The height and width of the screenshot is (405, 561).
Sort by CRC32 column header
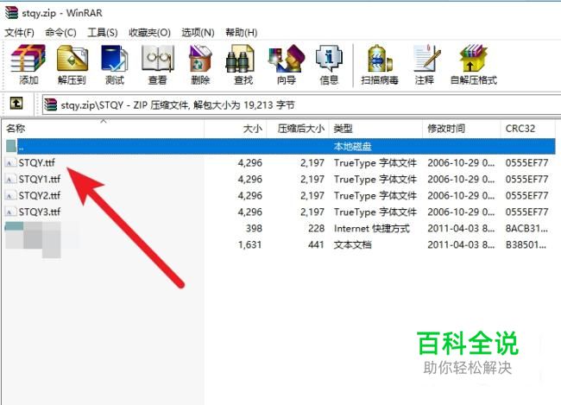(x=528, y=129)
